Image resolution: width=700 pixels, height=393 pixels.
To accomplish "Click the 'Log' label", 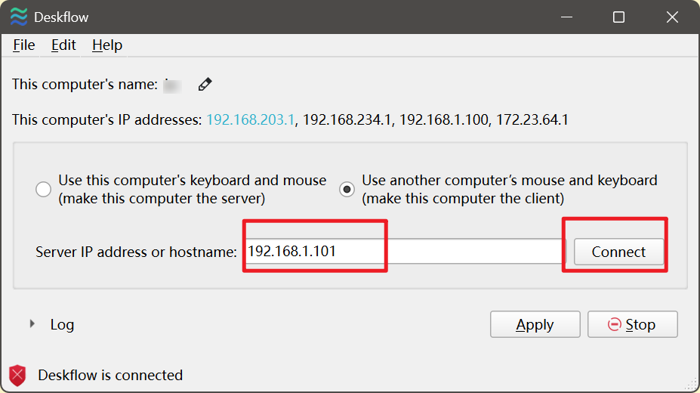I will click(62, 325).
